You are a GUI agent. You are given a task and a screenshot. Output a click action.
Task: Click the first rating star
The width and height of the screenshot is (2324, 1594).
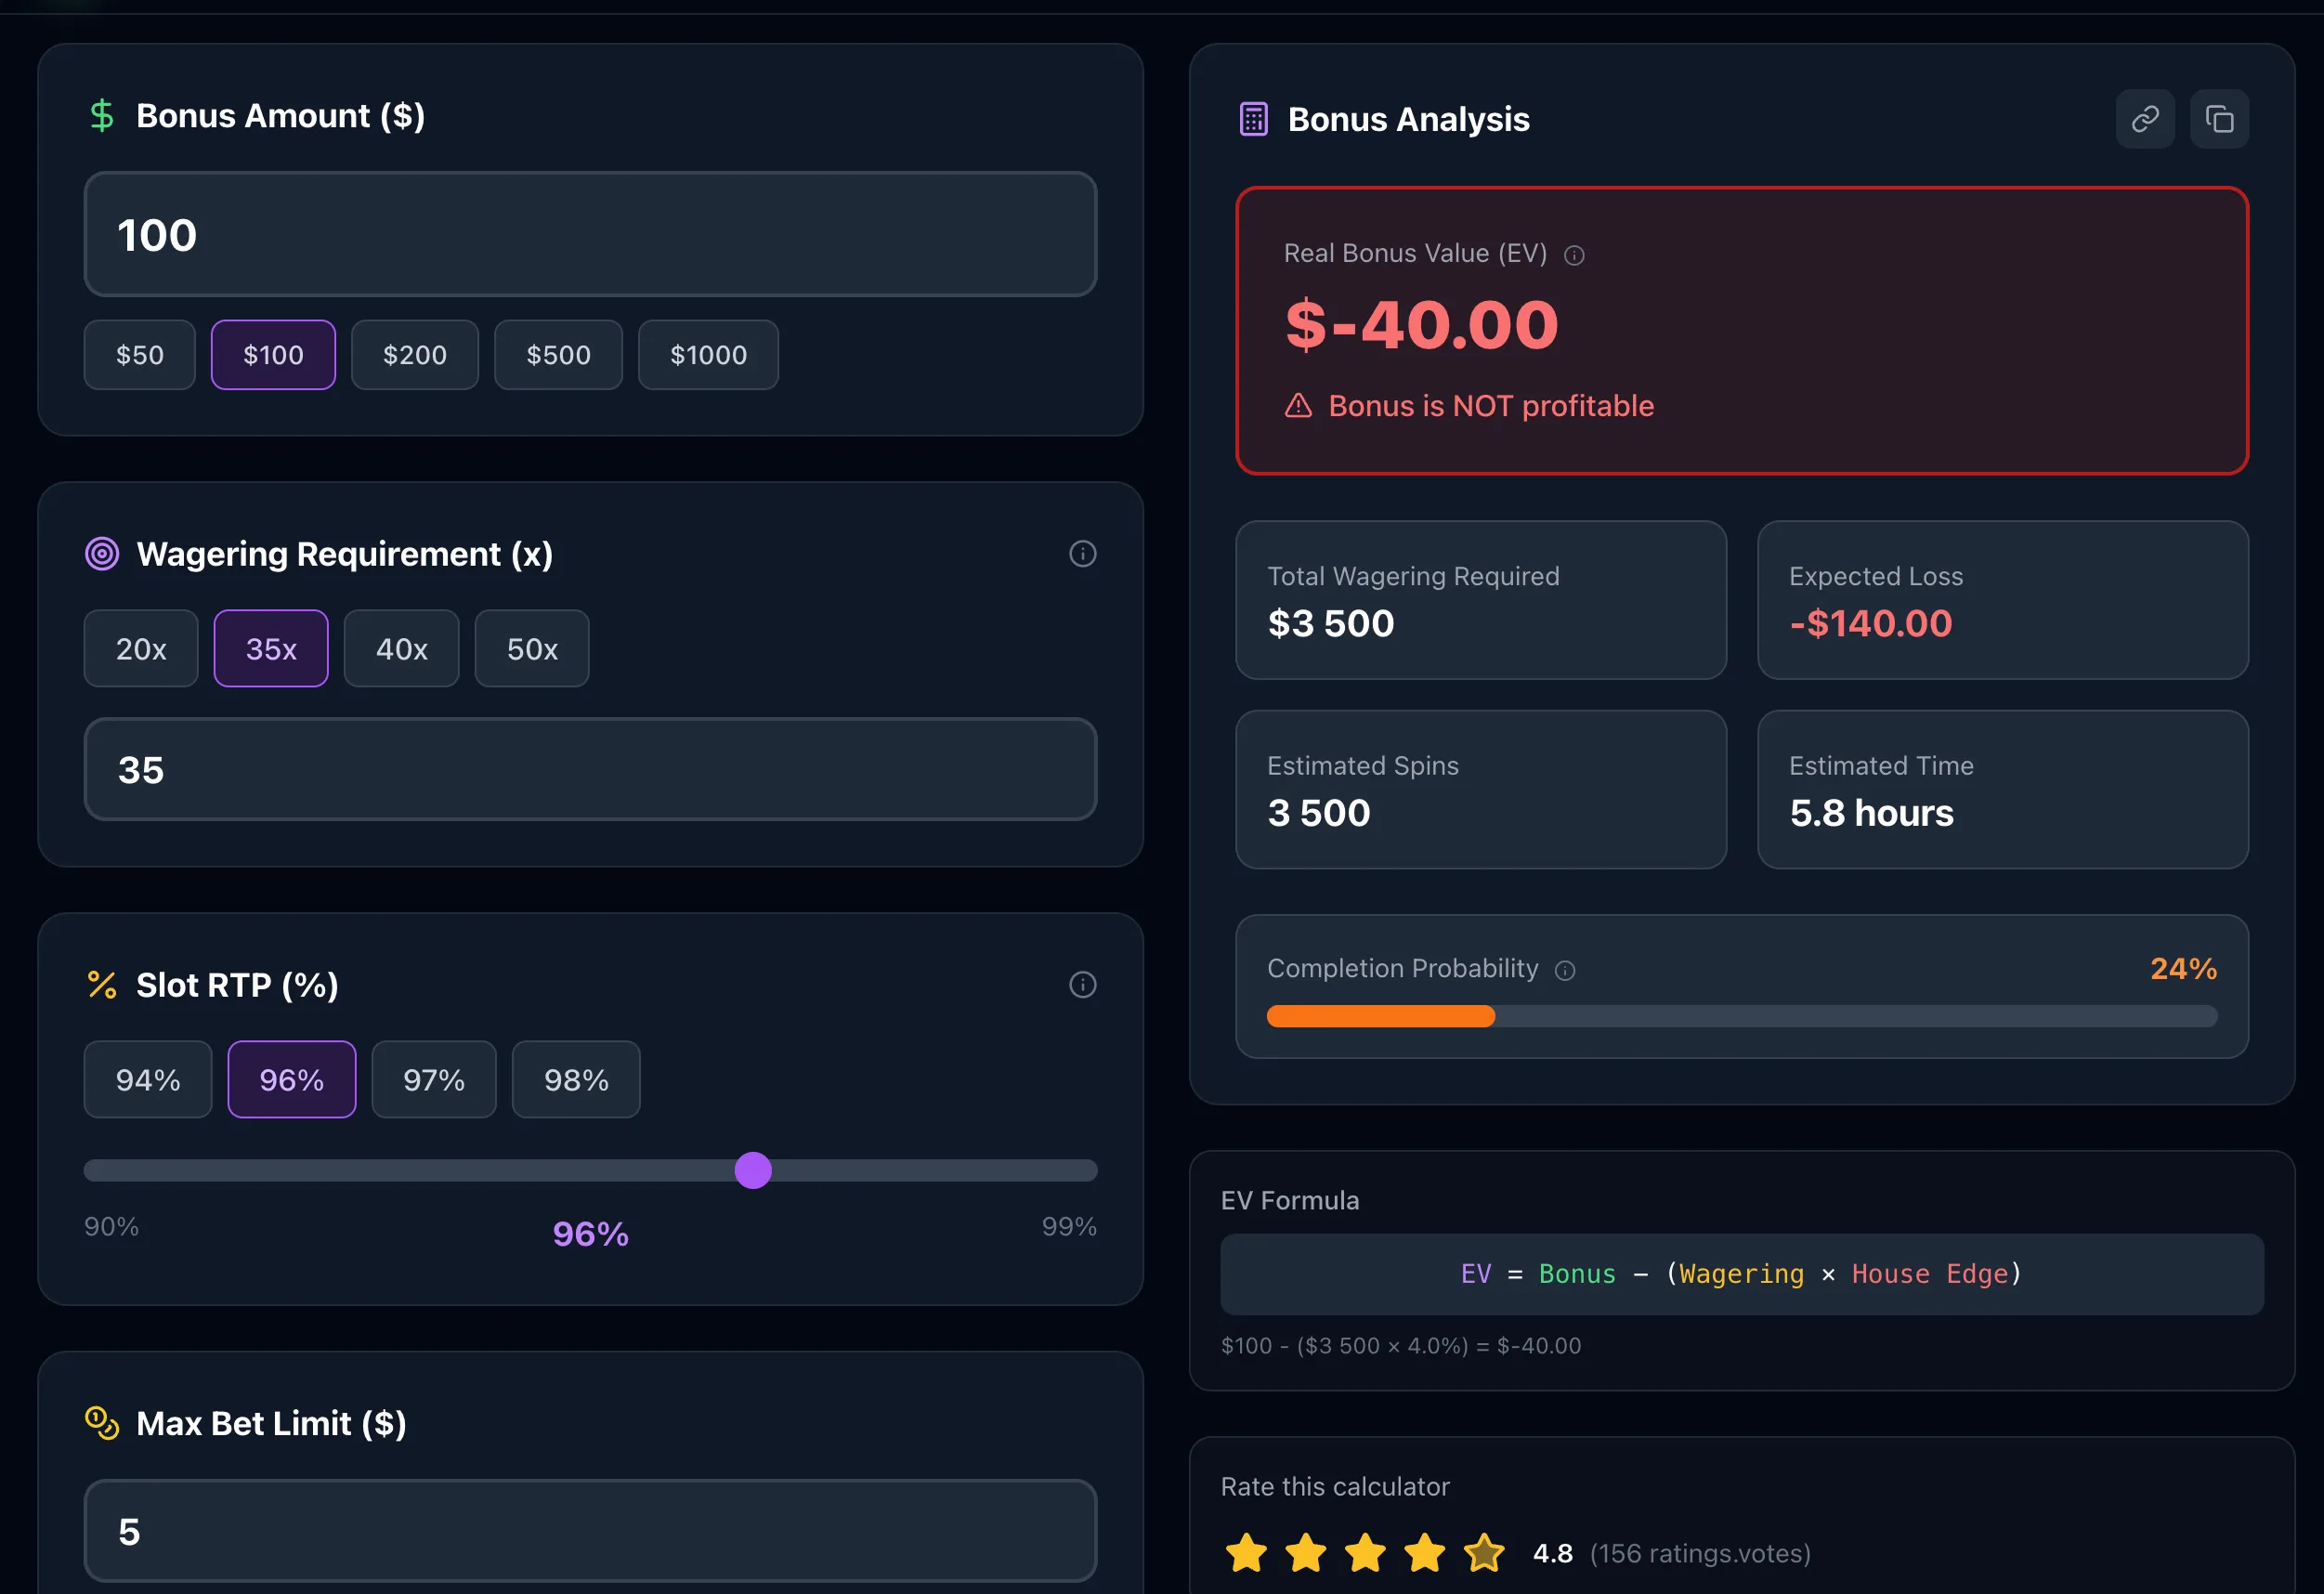point(1246,1553)
